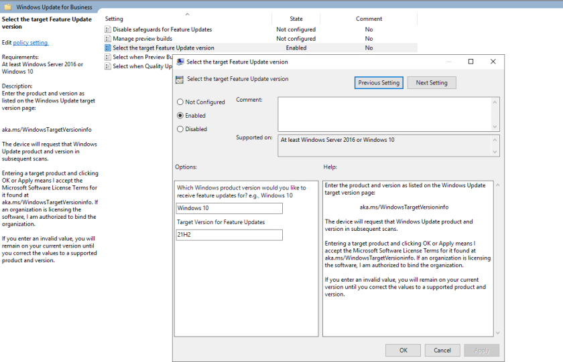Click the Select when Quality Updates policy icon
Image resolution: width=563 pixels, height=362 pixels.
tap(108, 67)
